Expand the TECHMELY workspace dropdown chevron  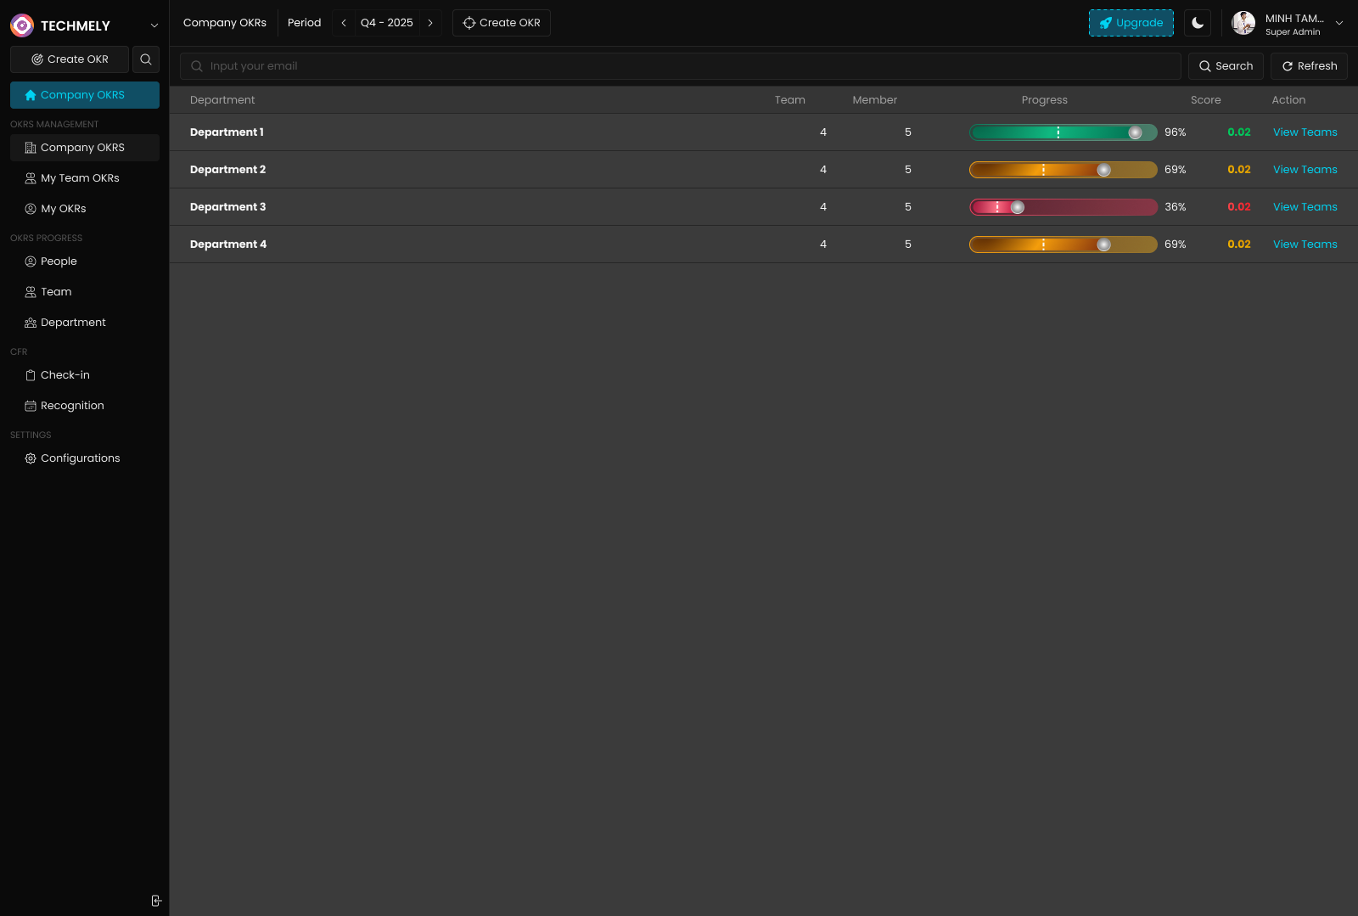pos(154,25)
